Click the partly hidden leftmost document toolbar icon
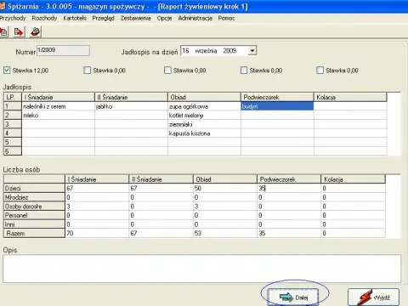 [x=4, y=31]
